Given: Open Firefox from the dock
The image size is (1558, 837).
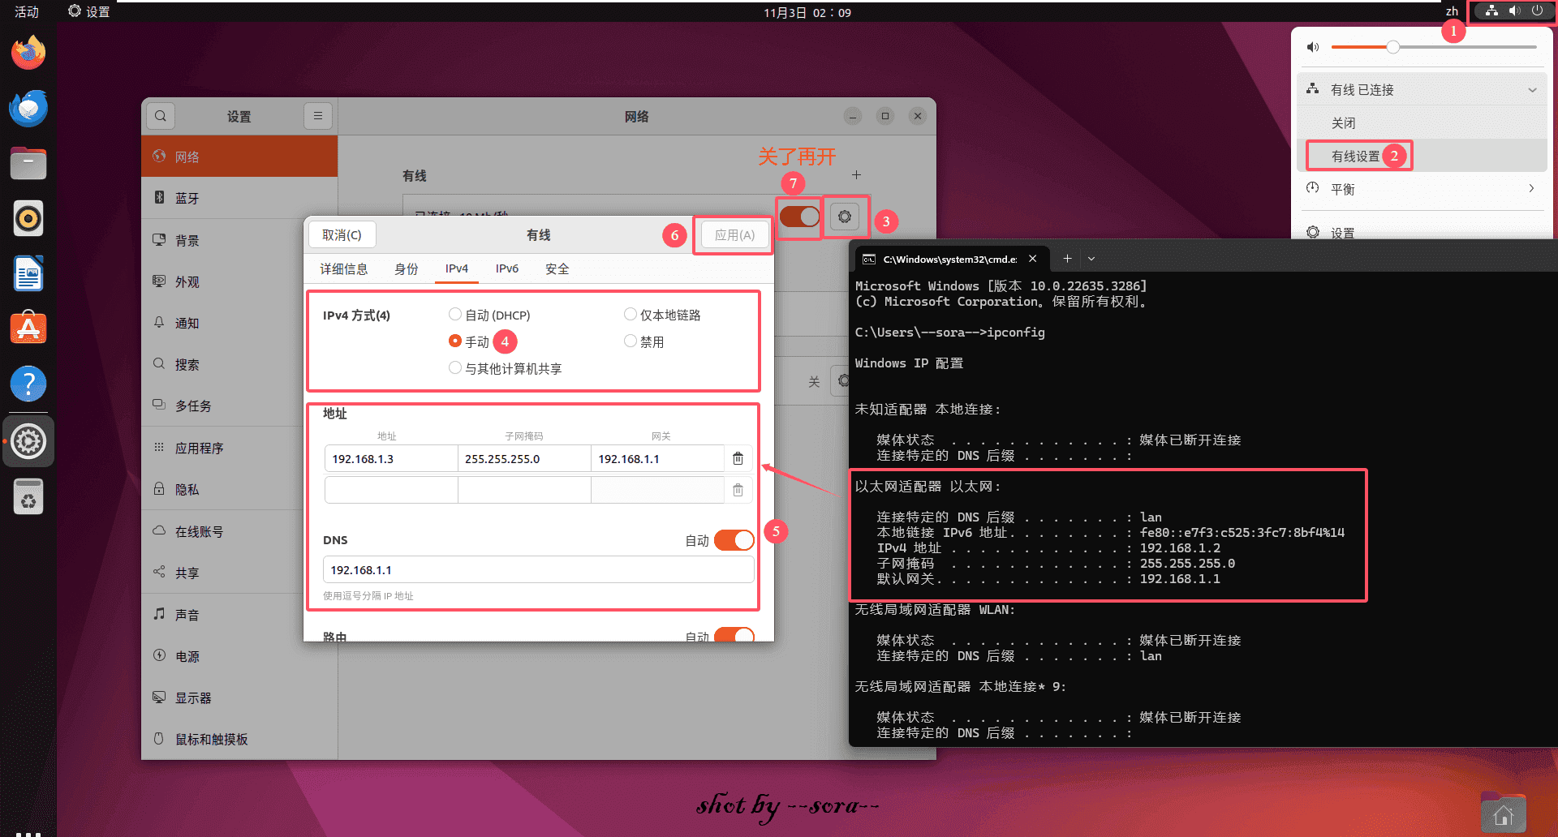Looking at the screenshot, I should pyautogui.click(x=28, y=53).
